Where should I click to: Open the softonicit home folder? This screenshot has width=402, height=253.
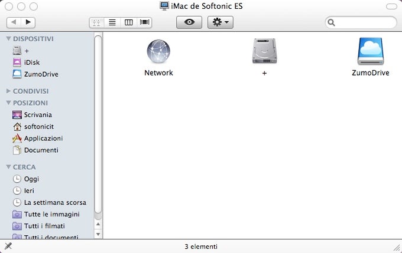coord(33,126)
